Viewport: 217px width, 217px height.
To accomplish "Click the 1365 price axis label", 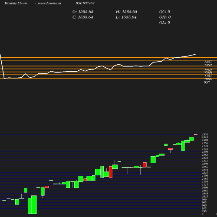I will click(x=205, y=155).
